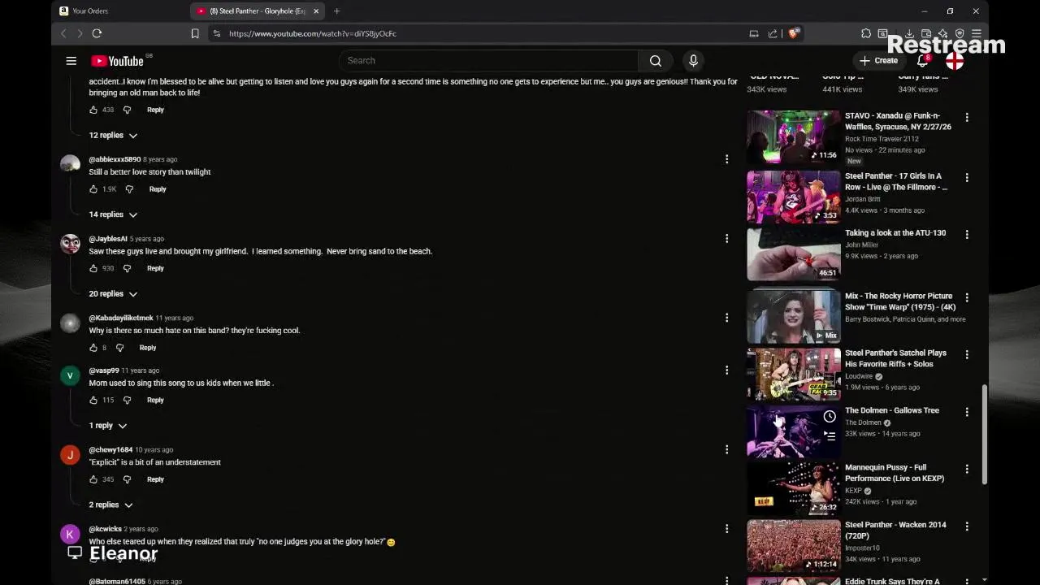Open options for STAVO Xanadu video

point(967,118)
